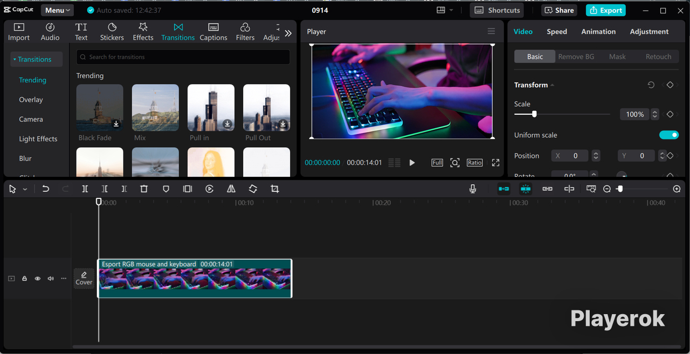Open the Effects tab
The height and width of the screenshot is (354, 690).
[143, 32]
